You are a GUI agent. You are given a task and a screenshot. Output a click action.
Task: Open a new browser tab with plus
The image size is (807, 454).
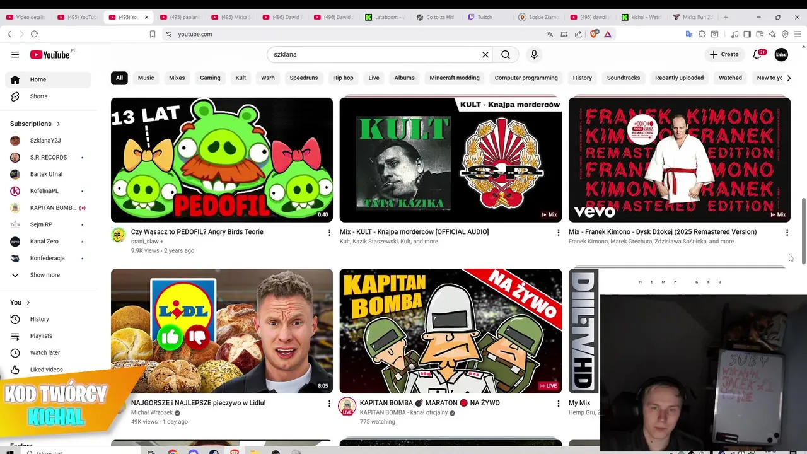pyautogui.click(x=726, y=17)
